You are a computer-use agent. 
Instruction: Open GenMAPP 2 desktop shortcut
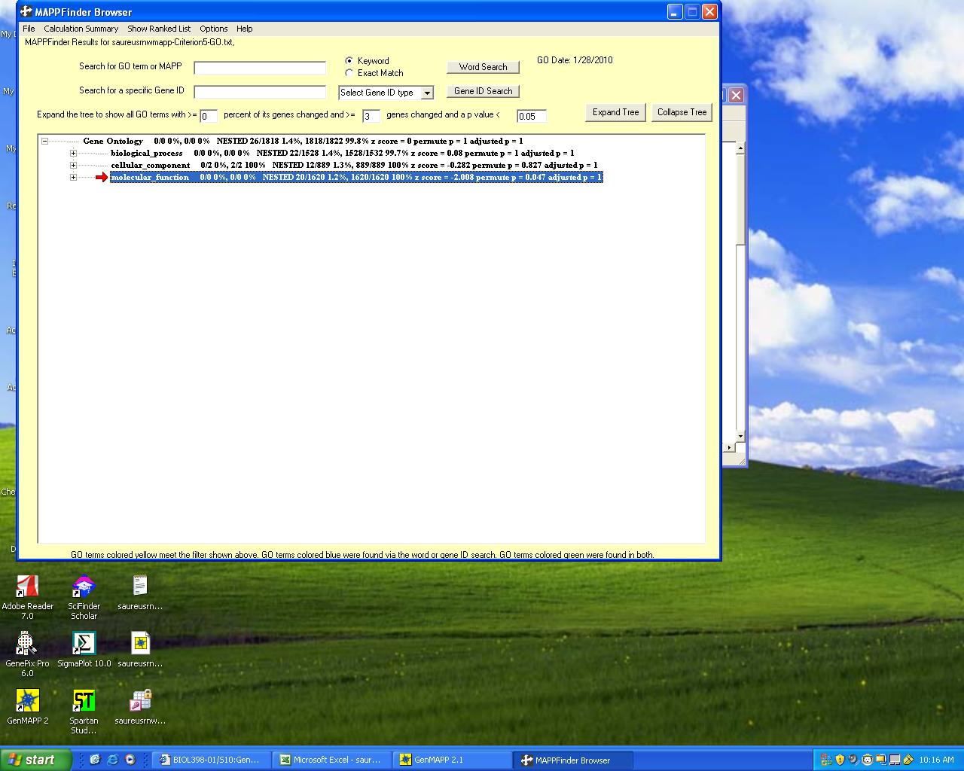point(27,701)
